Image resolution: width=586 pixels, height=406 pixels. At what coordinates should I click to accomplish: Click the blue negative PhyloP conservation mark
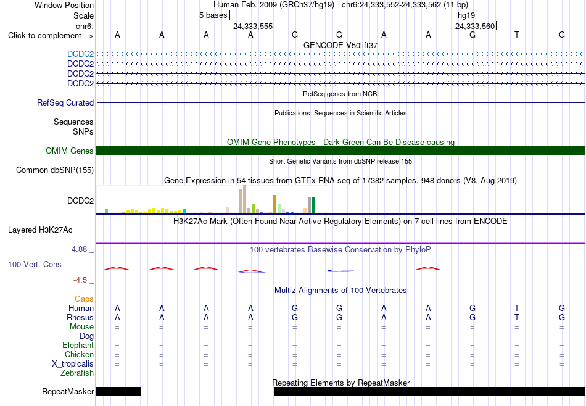pyautogui.click(x=340, y=270)
